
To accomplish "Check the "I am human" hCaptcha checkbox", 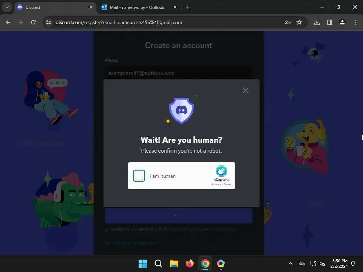I will coord(139,176).
